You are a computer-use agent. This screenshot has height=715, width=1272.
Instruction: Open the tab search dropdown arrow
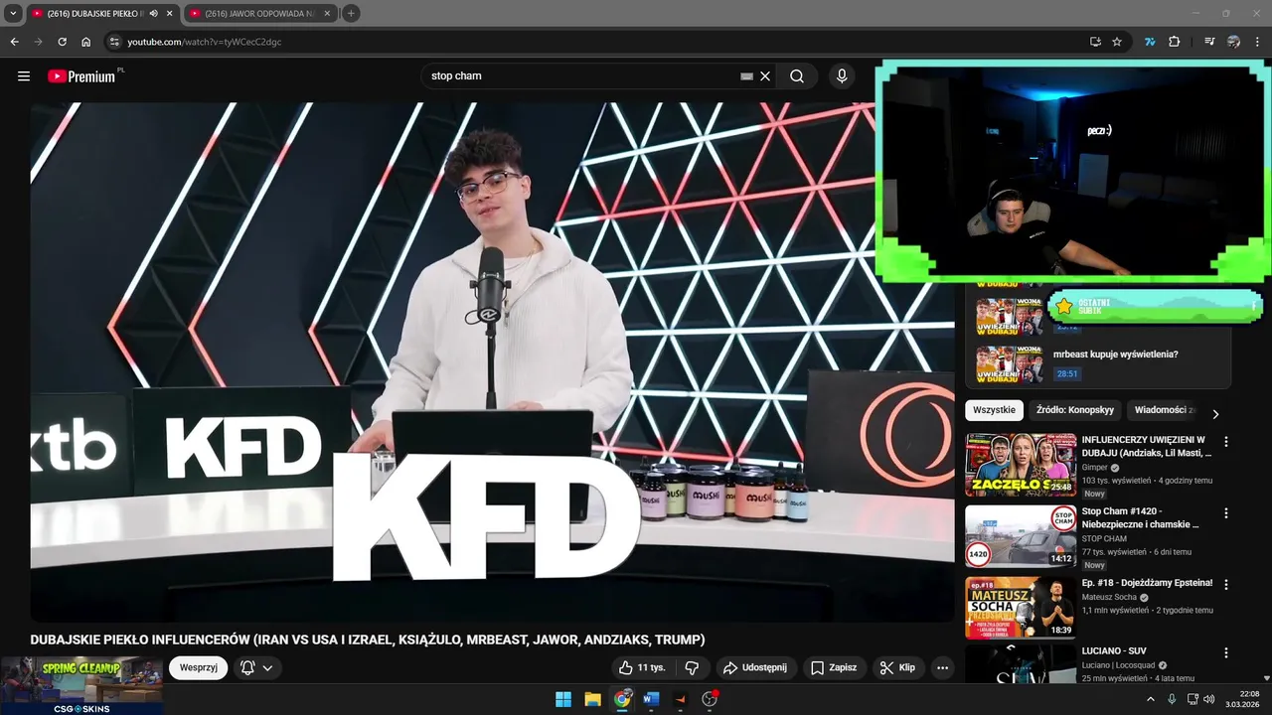point(13,14)
